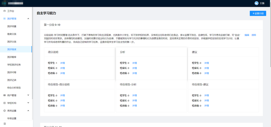
Task: Click the sidebar vertical scrollbar
Action: [32, 53]
